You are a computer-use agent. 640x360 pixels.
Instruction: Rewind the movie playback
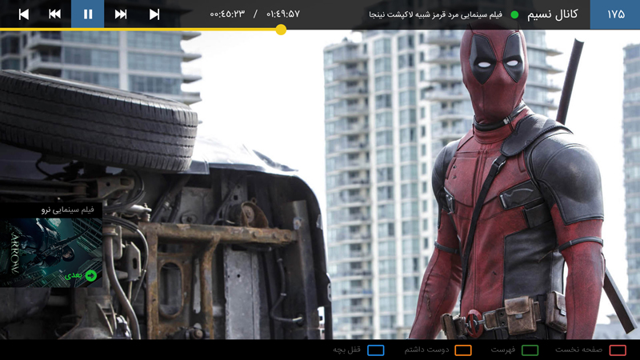(54, 14)
